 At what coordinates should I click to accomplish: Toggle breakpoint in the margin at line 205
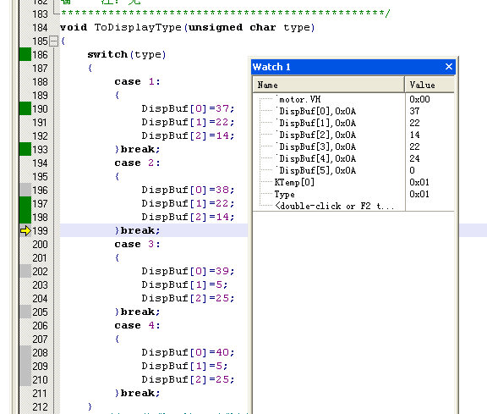coord(25,312)
